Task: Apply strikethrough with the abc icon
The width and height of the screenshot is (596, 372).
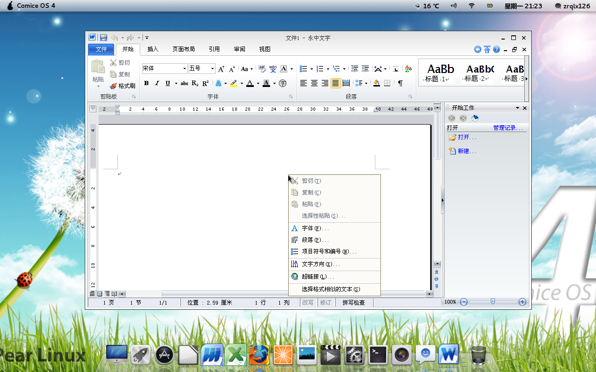Action: 184,83
